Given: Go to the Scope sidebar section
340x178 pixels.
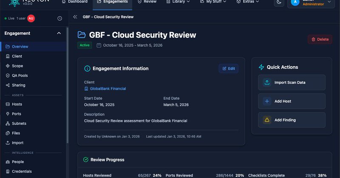Looking at the screenshot, I should 17,66.
